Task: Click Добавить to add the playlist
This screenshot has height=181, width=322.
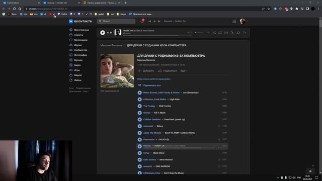Action: [x=146, y=71]
